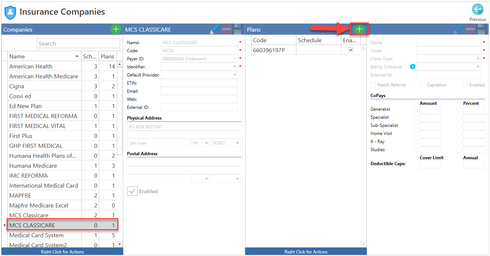Select Home Visit Percent radio button

(459, 134)
